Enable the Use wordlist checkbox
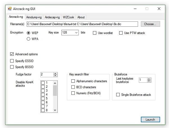 [x=95, y=33]
